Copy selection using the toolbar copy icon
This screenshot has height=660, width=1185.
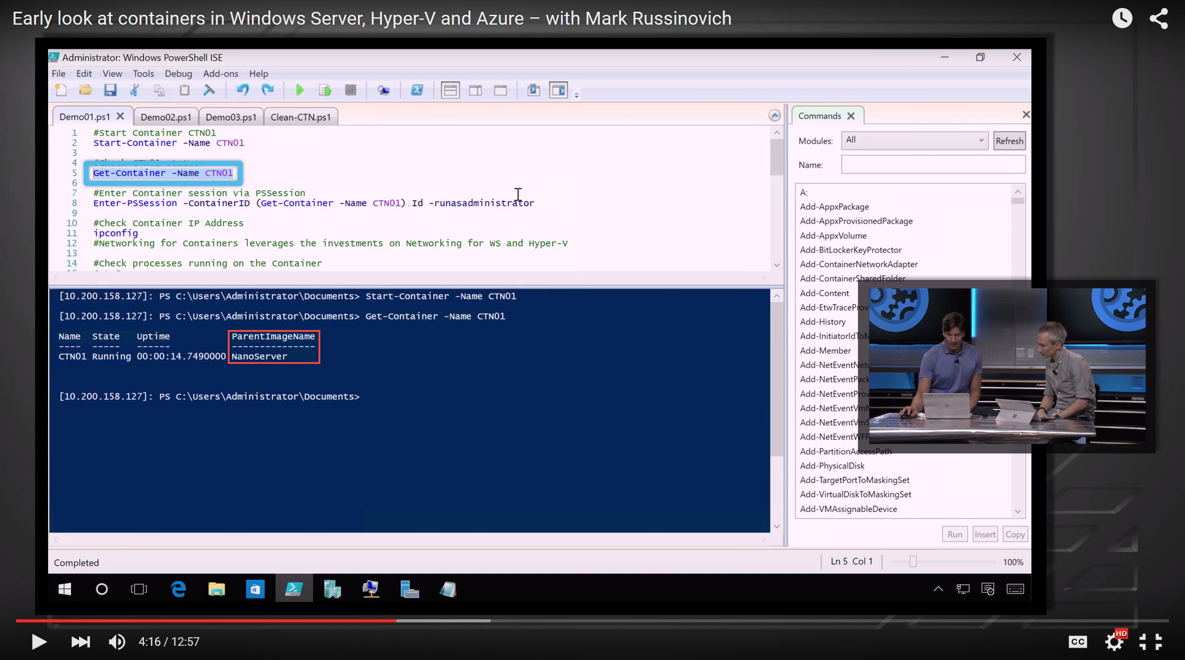pyautogui.click(x=159, y=91)
